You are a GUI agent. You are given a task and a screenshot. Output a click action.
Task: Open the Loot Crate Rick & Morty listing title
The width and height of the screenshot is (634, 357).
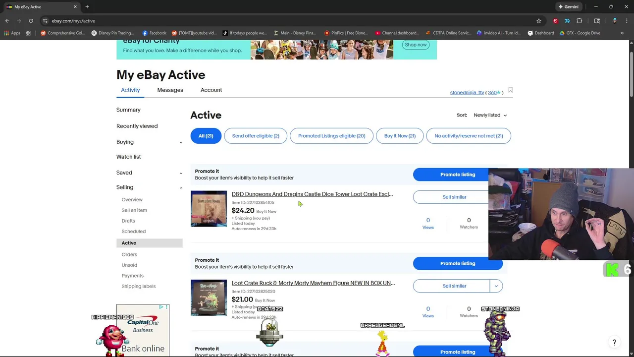(313, 283)
